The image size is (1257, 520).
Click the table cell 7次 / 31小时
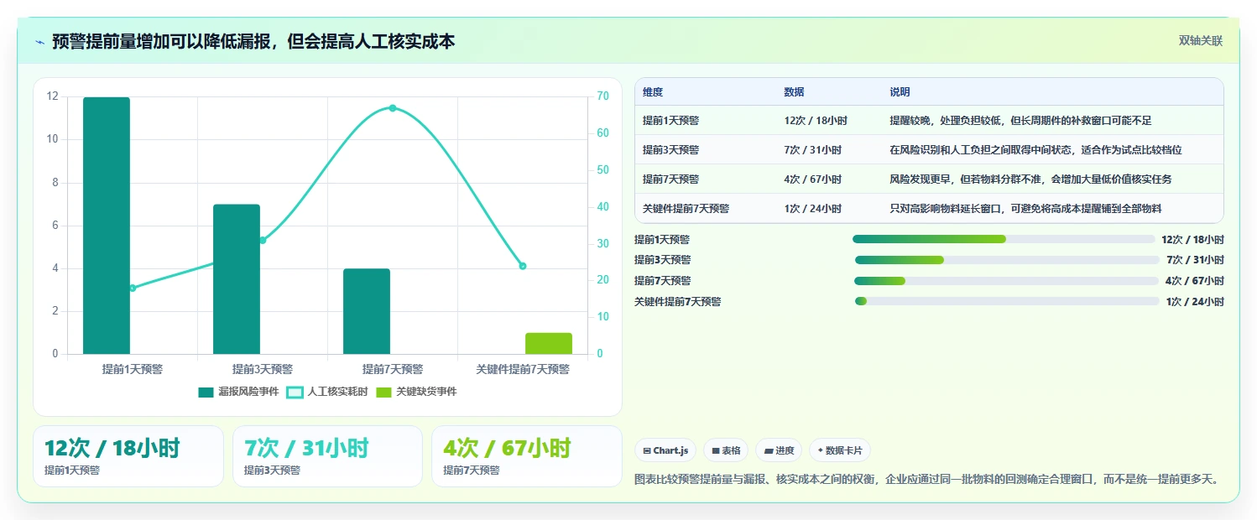(812, 150)
